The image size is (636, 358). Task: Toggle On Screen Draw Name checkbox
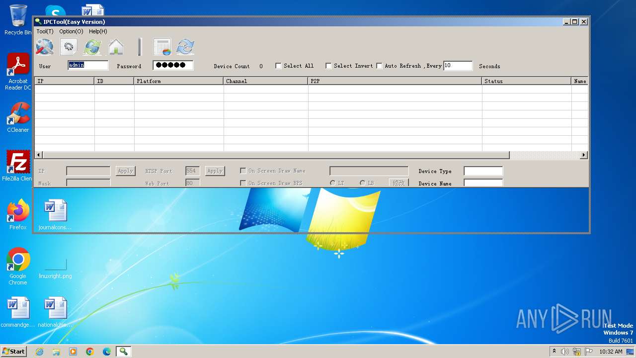(243, 171)
